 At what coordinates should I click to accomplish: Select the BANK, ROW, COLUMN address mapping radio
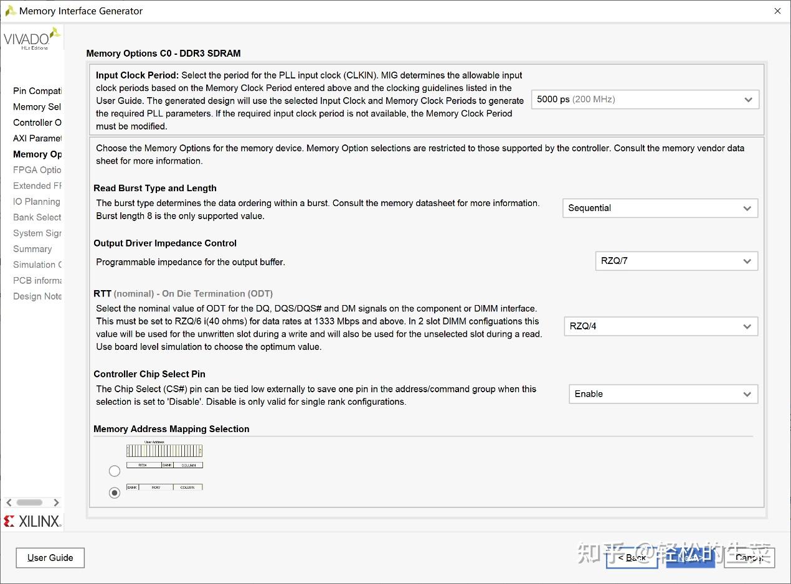[115, 492]
